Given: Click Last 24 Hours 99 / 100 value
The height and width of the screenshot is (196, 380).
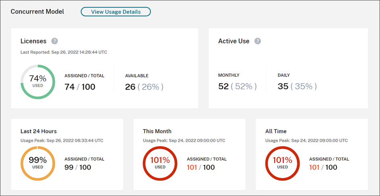Looking at the screenshot, I should 78,167.
